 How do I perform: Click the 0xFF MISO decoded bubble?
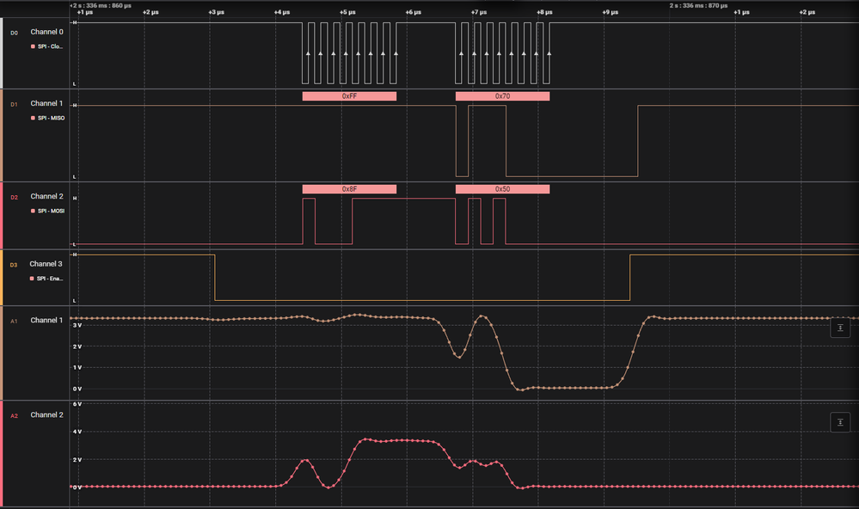coord(349,96)
